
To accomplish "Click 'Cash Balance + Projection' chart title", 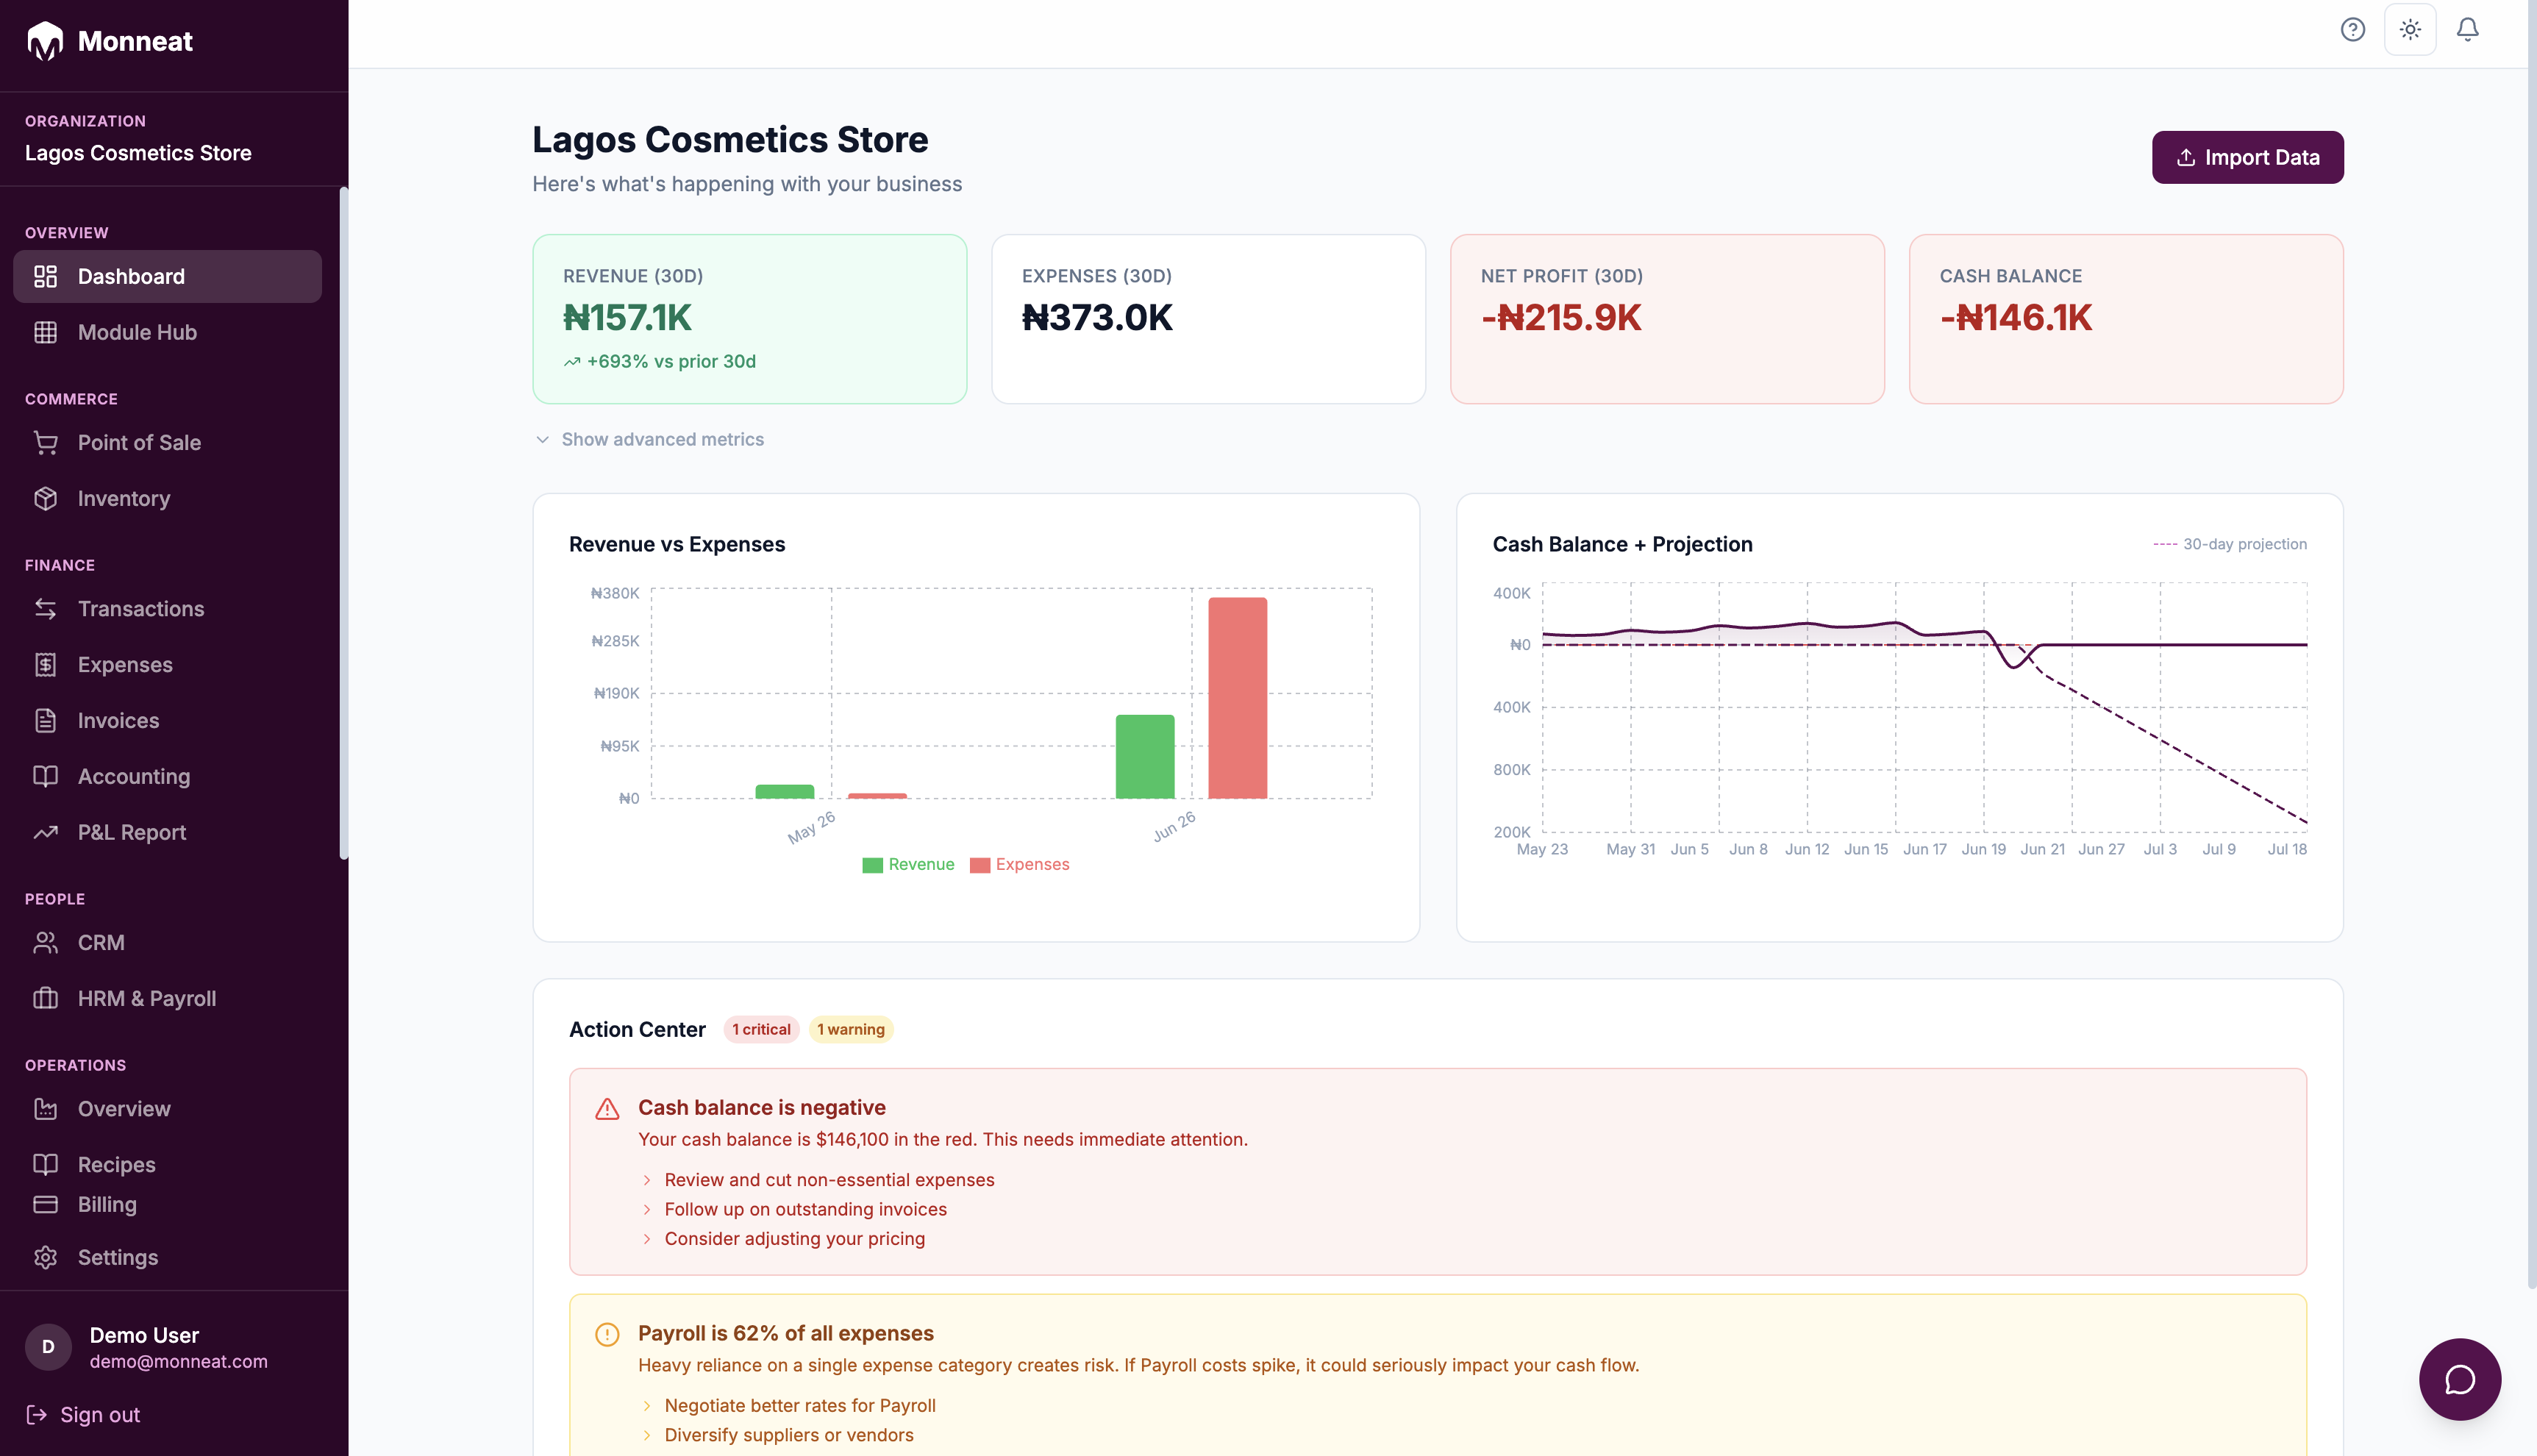I will [1622, 544].
